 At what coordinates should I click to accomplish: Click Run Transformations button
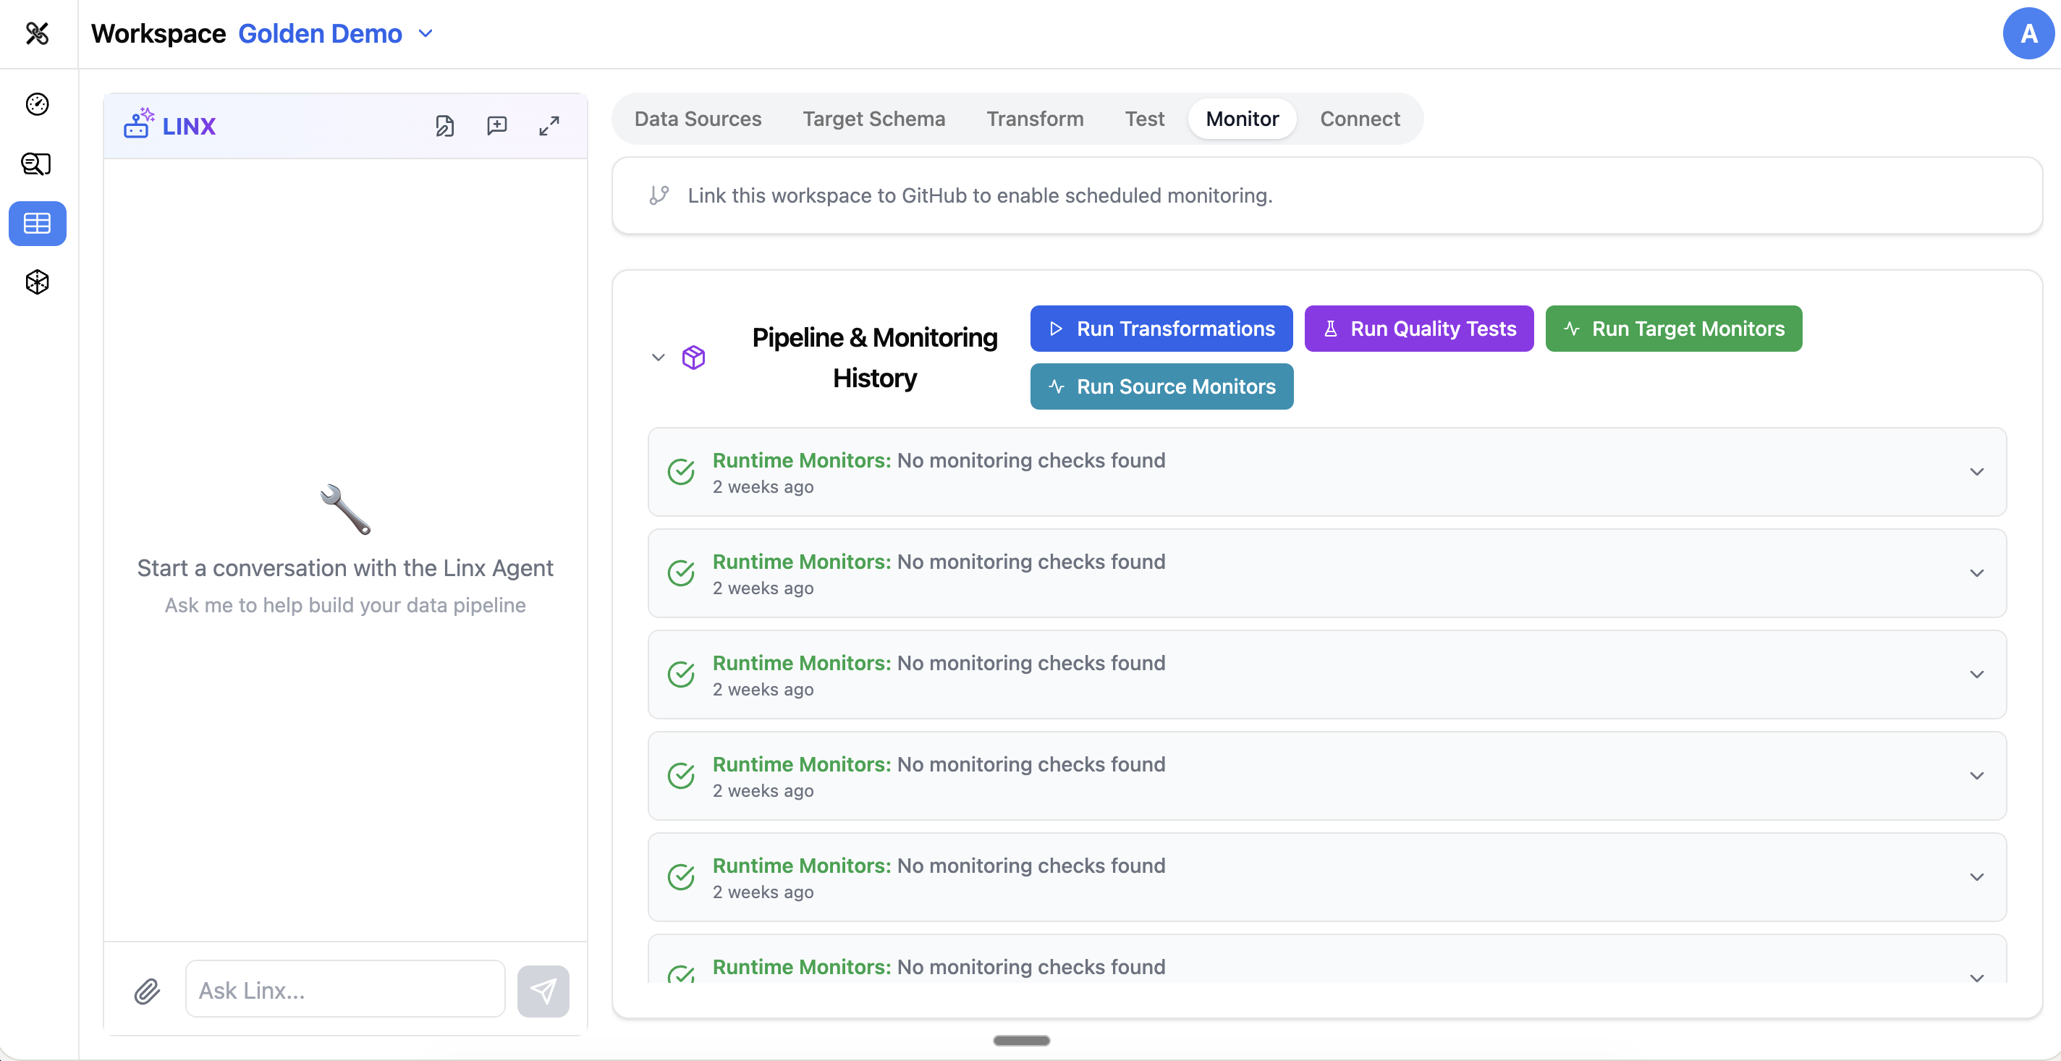(1161, 329)
